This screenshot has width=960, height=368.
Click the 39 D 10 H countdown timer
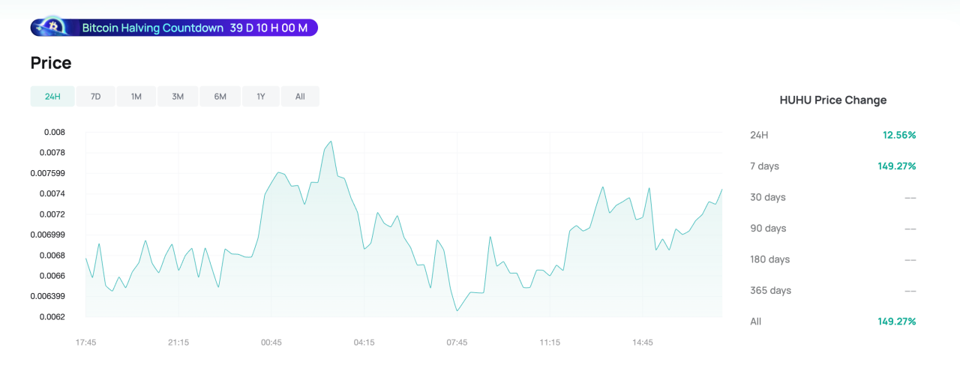coord(269,28)
